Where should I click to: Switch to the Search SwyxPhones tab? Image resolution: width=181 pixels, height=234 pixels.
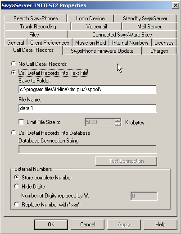36,18
